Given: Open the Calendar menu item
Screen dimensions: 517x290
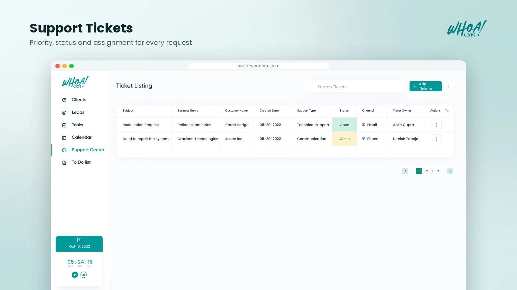Looking at the screenshot, I should (x=82, y=137).
